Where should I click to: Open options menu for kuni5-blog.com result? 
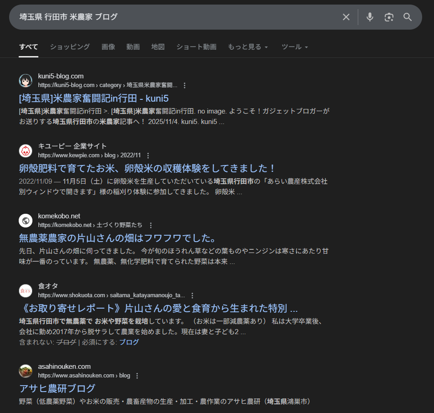click(185, 85)
